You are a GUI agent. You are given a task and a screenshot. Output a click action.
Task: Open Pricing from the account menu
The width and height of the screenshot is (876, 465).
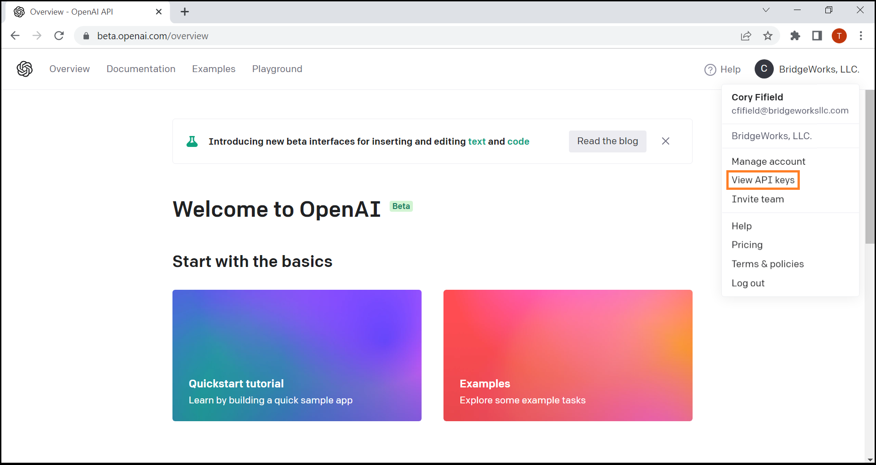(747, 245)
